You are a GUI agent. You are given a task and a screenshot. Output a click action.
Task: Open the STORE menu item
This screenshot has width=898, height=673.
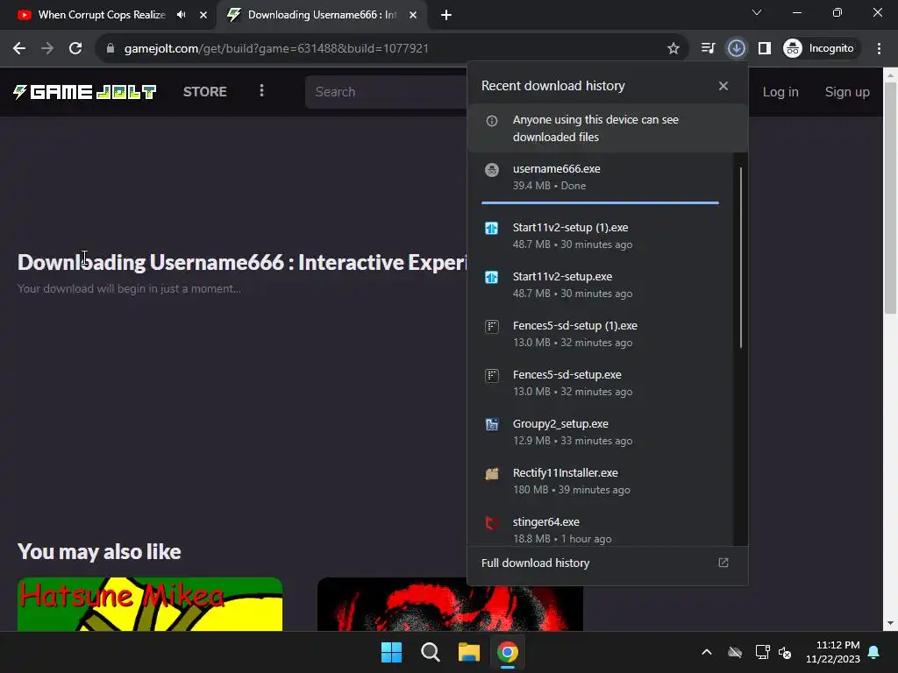pyautogui.click(x=205, y=91)
